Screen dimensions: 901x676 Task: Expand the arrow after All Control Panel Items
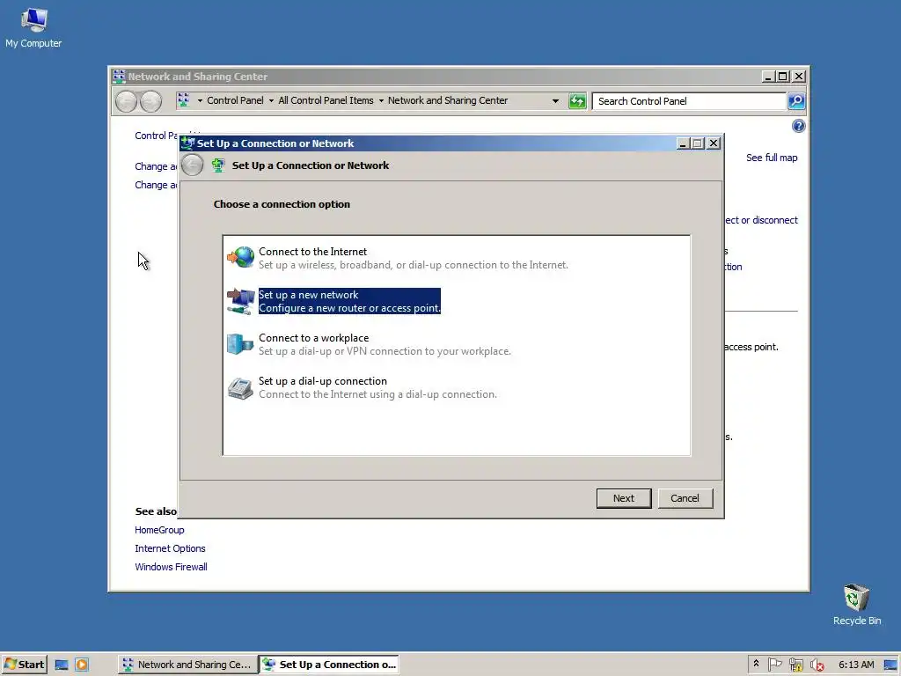pos(380,100)
